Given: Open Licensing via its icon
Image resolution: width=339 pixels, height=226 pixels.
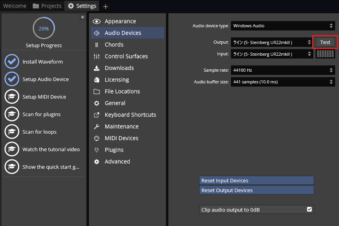Looking at the screenshot, I should (x=97, y=80).
